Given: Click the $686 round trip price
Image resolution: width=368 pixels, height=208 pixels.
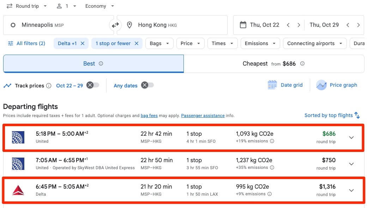Looking at the screenshot, I should [x=329, y=134].
